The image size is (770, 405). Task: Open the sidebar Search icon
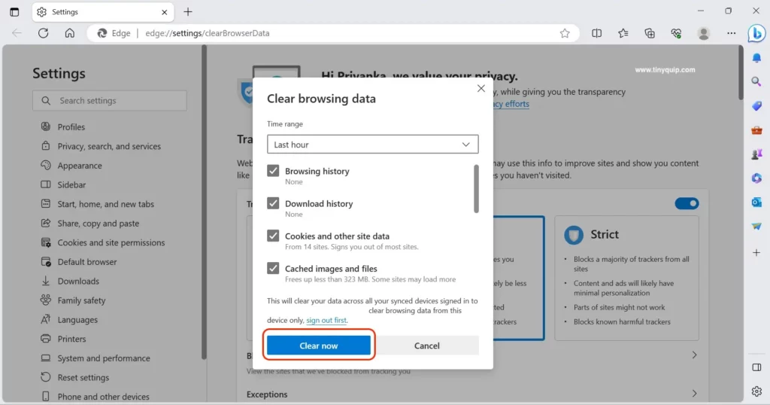point(756,81)
